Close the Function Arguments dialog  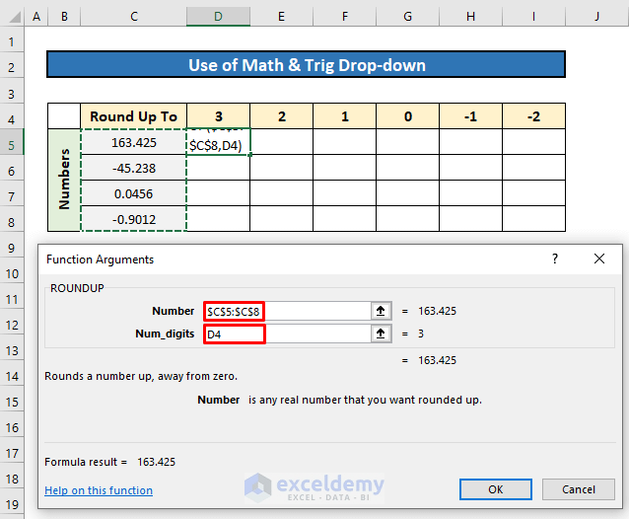tap(599, 259)
